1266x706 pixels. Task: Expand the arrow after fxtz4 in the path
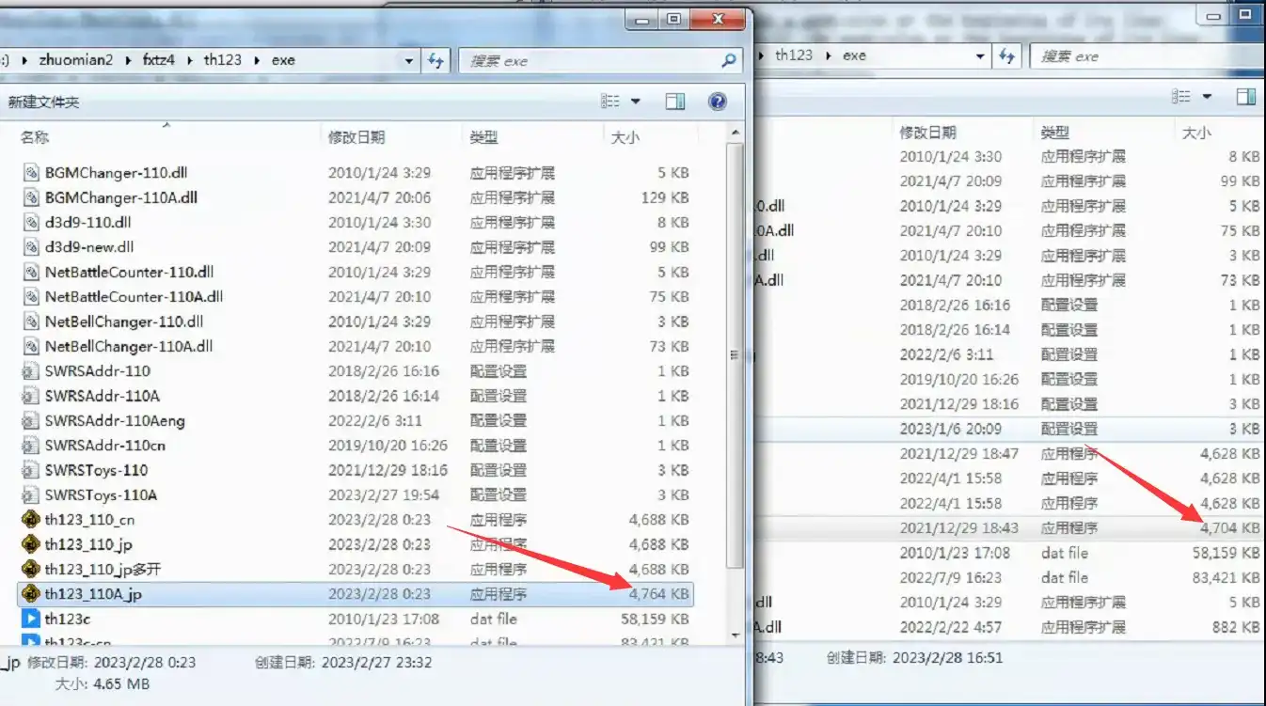(x=191, y=59)
